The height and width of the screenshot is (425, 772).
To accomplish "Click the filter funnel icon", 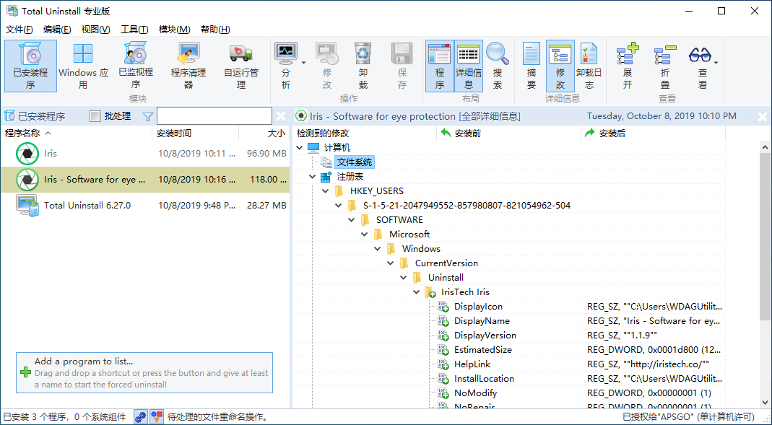I will [x=148, y=117].
